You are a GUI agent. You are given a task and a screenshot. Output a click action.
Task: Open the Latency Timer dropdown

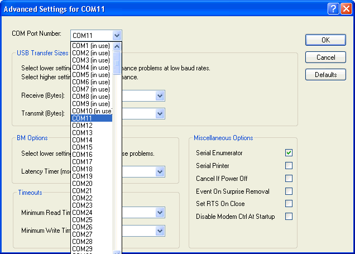coord(160,171)
